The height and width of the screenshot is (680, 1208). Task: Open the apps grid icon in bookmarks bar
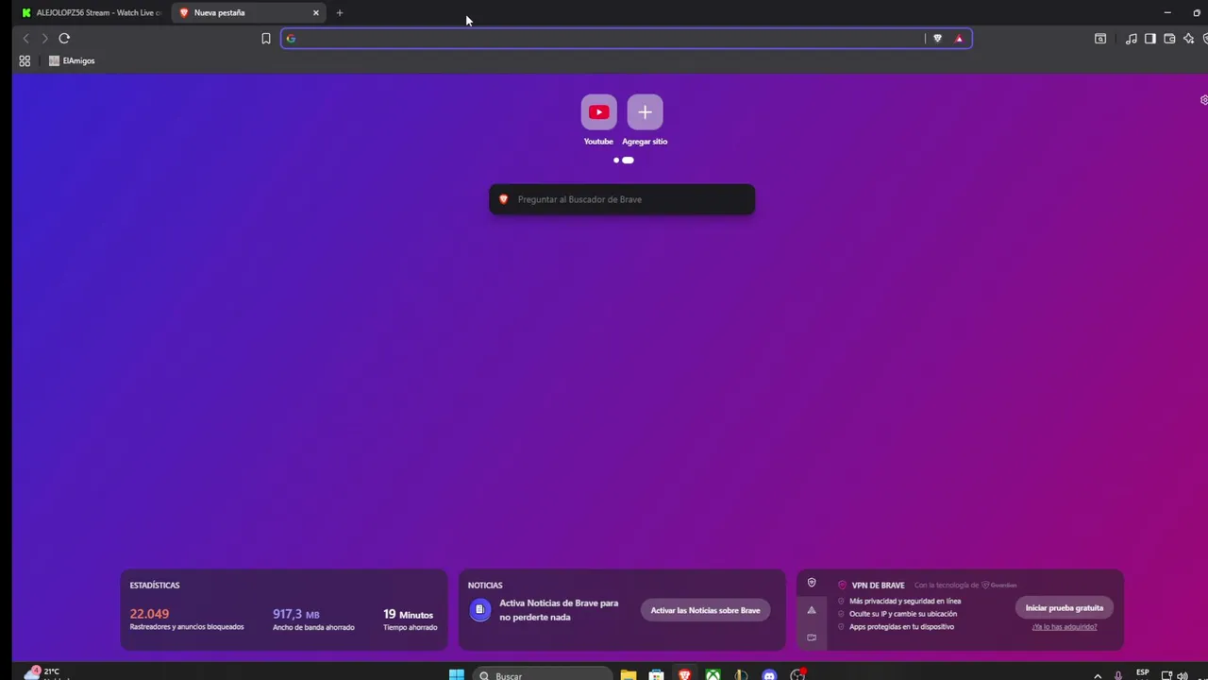coord(25,60)
